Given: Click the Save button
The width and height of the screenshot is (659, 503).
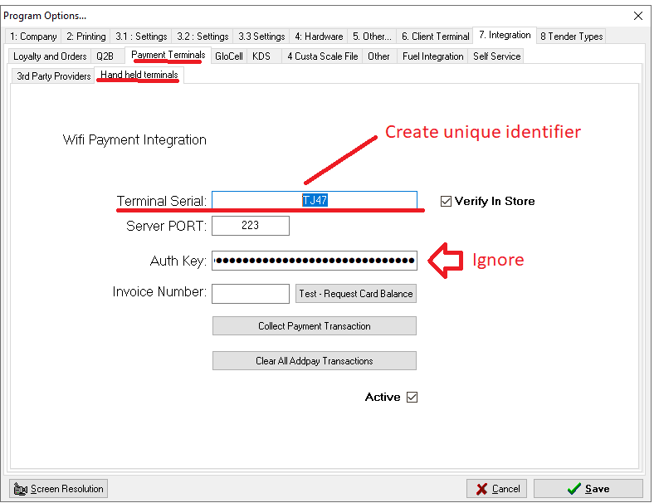Looking at the screenshot, I should tap(588, 489).
